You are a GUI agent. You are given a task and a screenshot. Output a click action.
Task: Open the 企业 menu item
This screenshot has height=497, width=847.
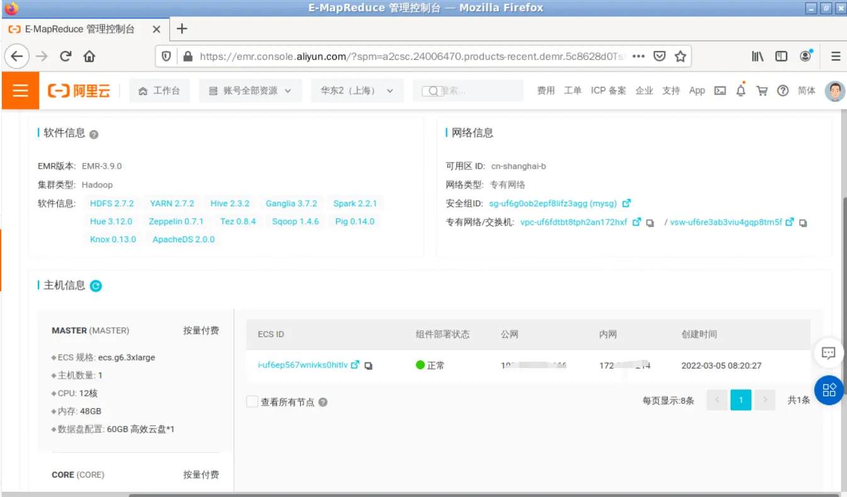644,91
